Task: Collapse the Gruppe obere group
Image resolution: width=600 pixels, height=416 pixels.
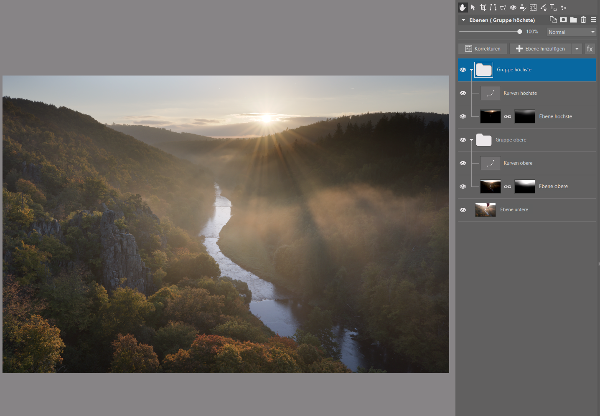Action: tap(472, 140)
